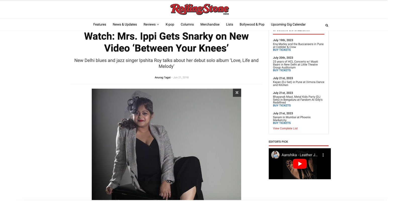Open author Anurag Tagat's page
This screenshot has width=402, height=201.
coord(163,77)
